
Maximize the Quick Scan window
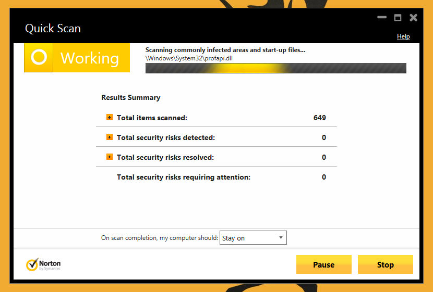click(x=398, y=18)
